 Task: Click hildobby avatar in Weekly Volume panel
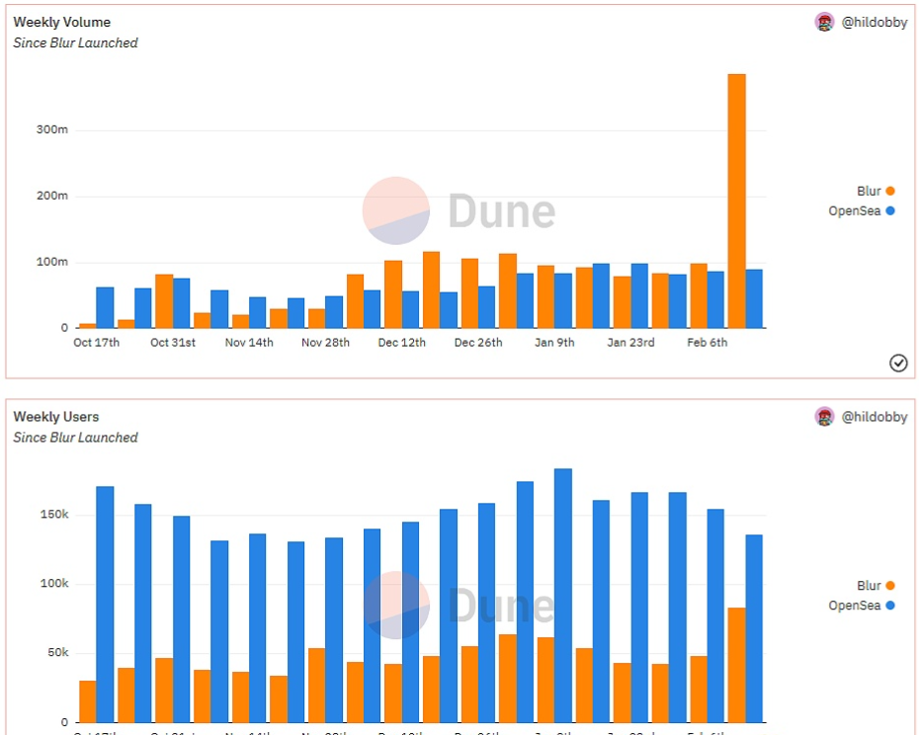824,22
